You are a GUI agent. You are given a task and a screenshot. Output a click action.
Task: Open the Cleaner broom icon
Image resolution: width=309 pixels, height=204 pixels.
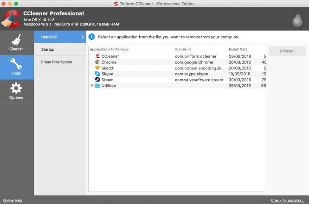[16, 40]
